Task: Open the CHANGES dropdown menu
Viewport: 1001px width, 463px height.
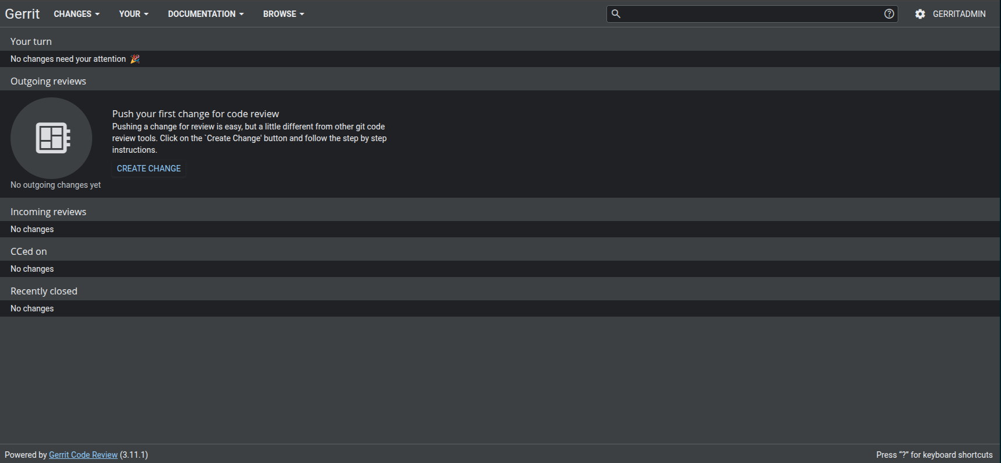Action: (76, 14)
